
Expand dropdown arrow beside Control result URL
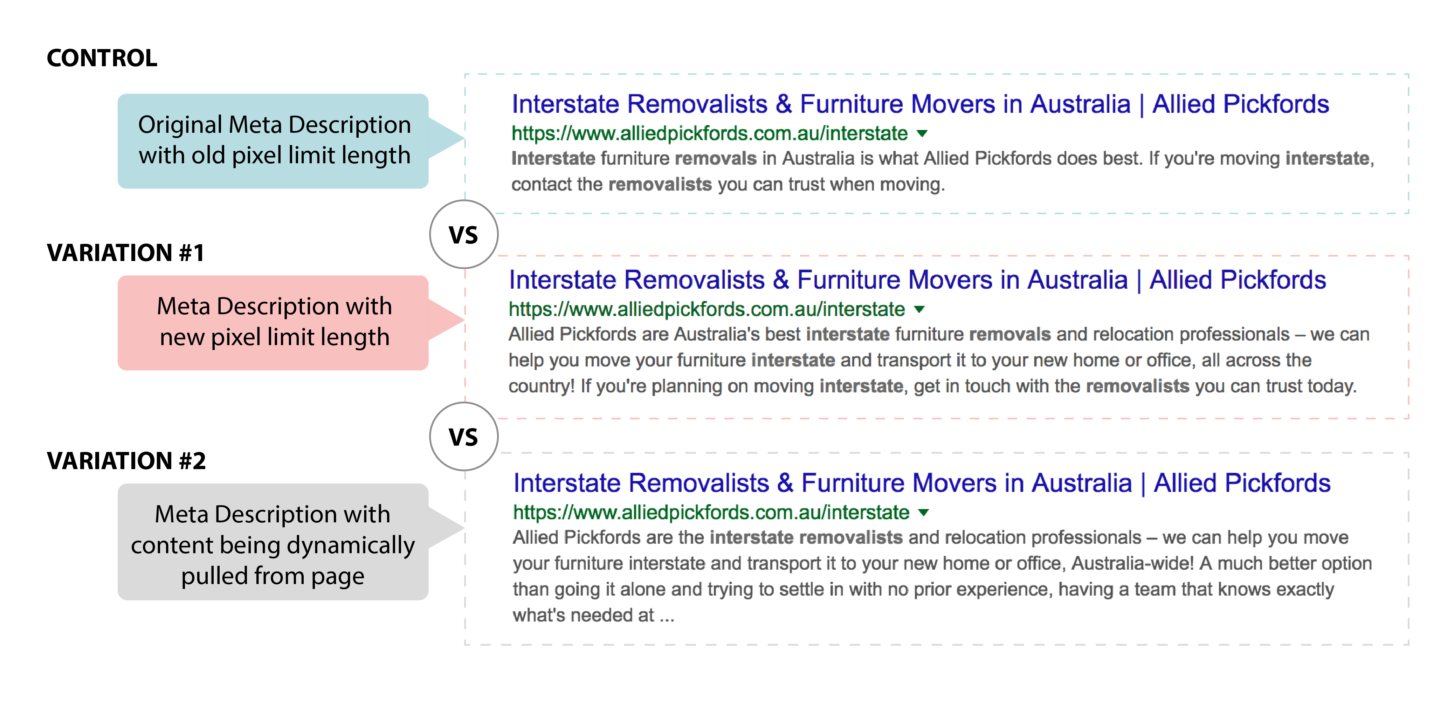pos(922,134)
